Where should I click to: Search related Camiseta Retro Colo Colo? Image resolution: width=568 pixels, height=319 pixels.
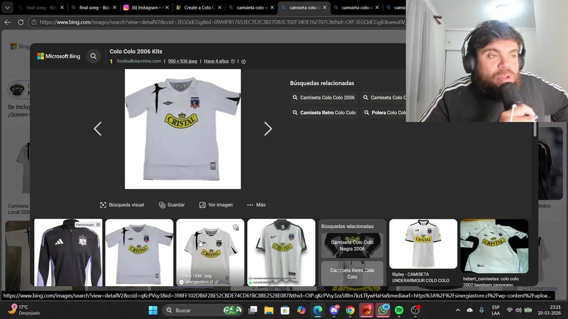324,113
